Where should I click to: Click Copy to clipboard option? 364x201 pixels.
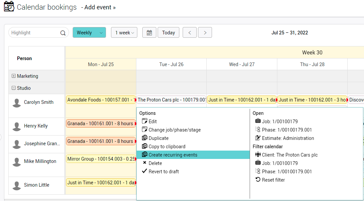[x=167, y=147]
